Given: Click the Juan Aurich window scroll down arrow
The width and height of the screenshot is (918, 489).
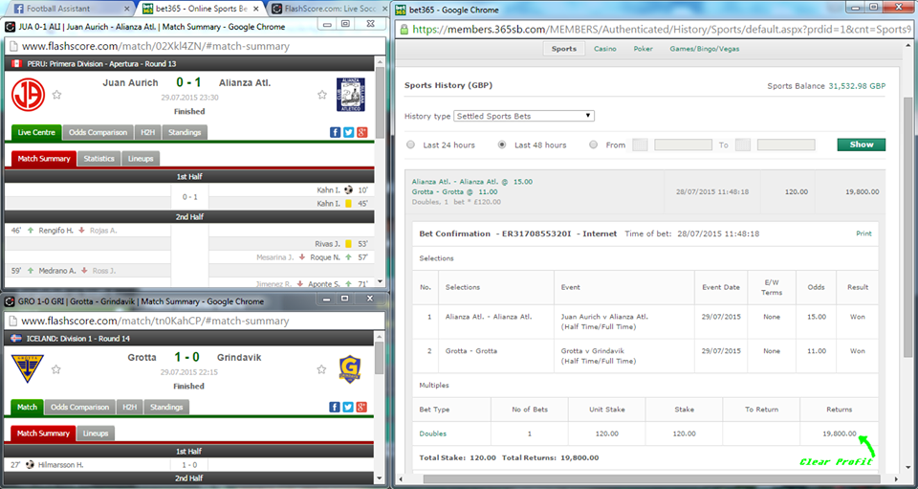Looking at the screenshot, I should coord(380,282).
